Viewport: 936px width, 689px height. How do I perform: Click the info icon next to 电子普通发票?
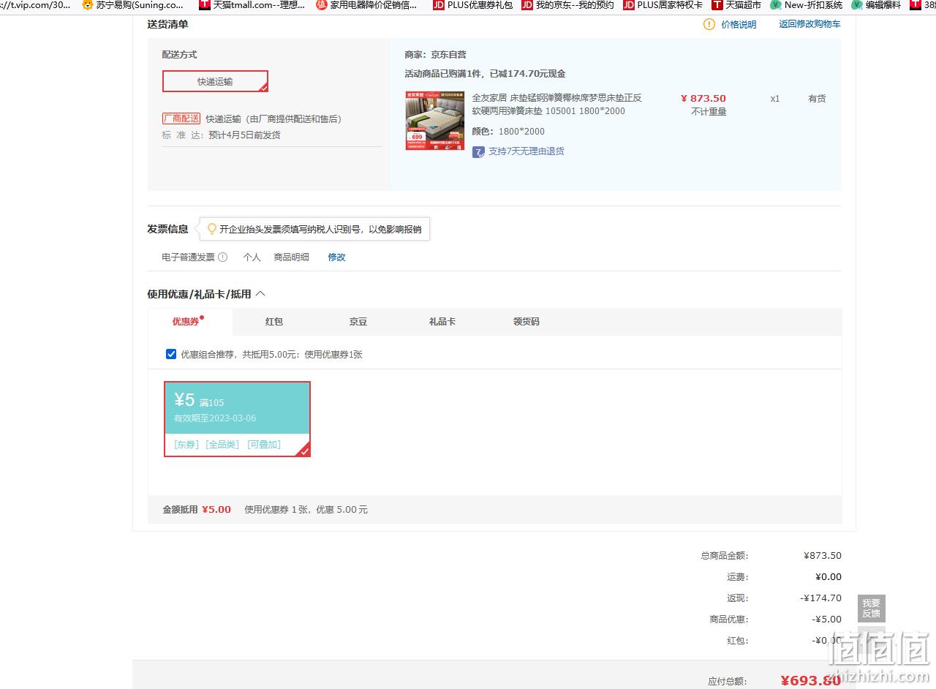pyautogui.click(x=223, y=257)
